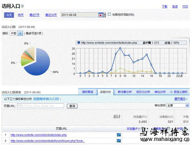Switch to the 流量分析 tab
This screenshot has height=145, width=192.
point(106,92)
